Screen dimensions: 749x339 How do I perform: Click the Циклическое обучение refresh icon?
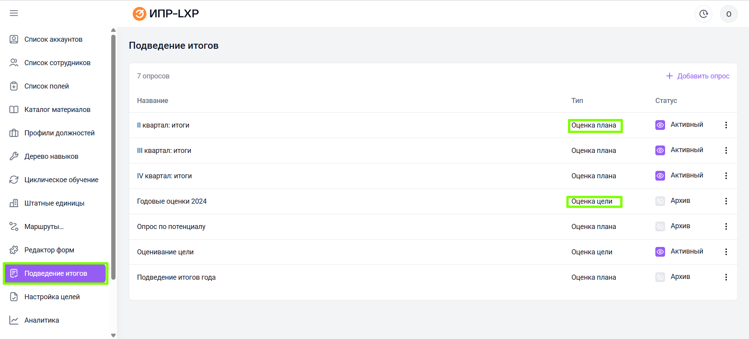pyautogui.click(x=14, y=180)
